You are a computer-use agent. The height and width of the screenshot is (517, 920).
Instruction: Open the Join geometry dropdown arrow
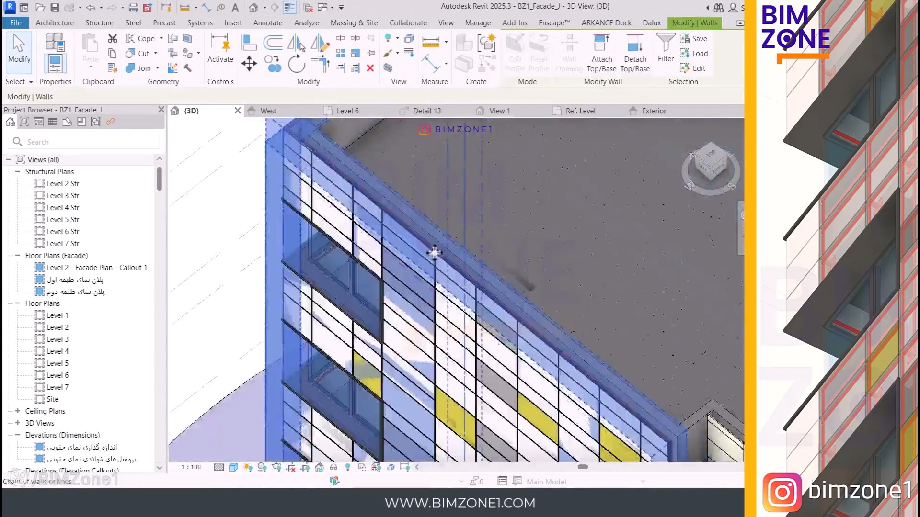pos(157,68)
